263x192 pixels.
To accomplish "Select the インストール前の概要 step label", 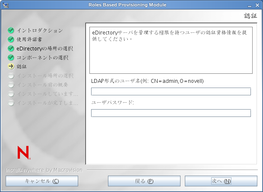I will coord(42,85).
